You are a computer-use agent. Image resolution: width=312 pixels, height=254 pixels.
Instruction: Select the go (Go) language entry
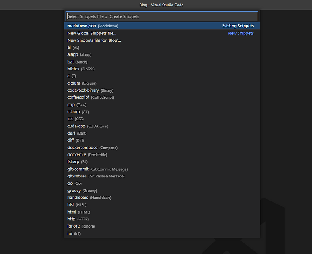pyautogui.click(x=75, y=183)
